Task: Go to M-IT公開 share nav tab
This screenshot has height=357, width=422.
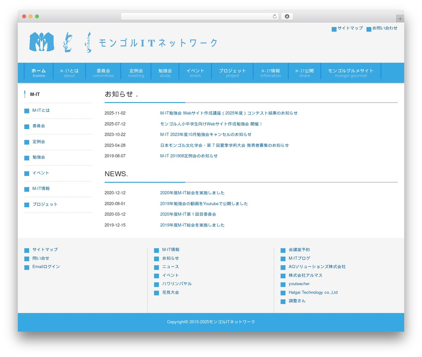Action: click(x=305, y=73)
